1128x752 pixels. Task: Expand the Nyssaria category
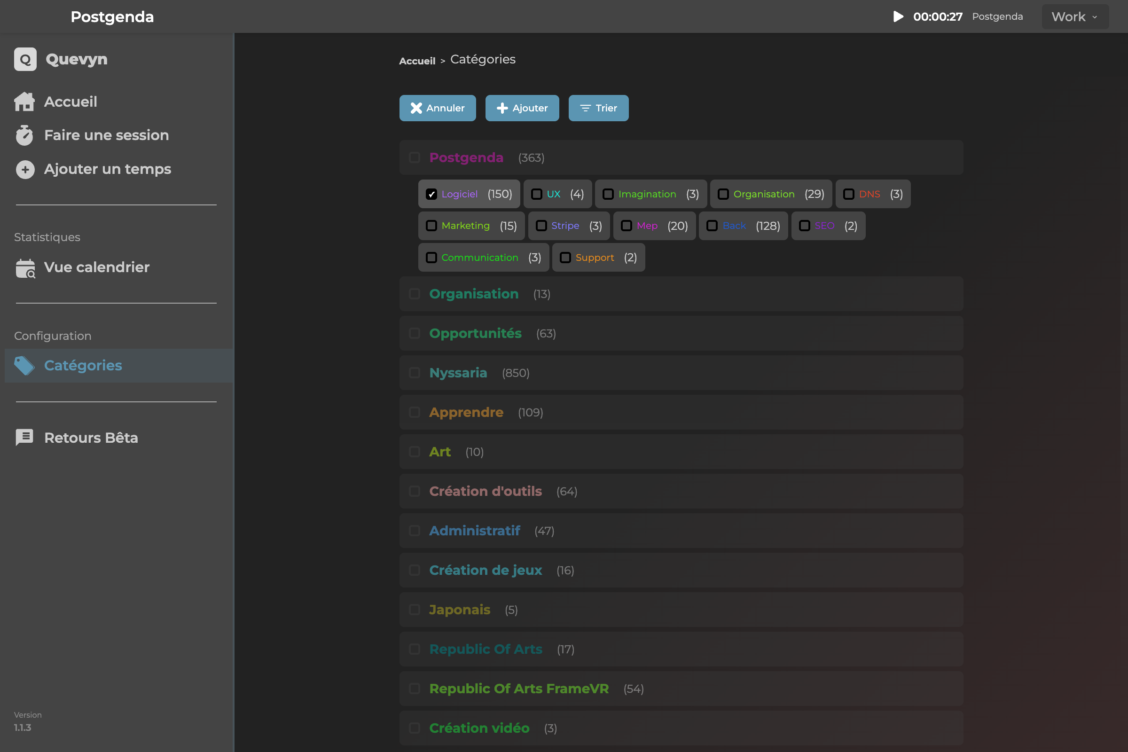tap(681, 373)
